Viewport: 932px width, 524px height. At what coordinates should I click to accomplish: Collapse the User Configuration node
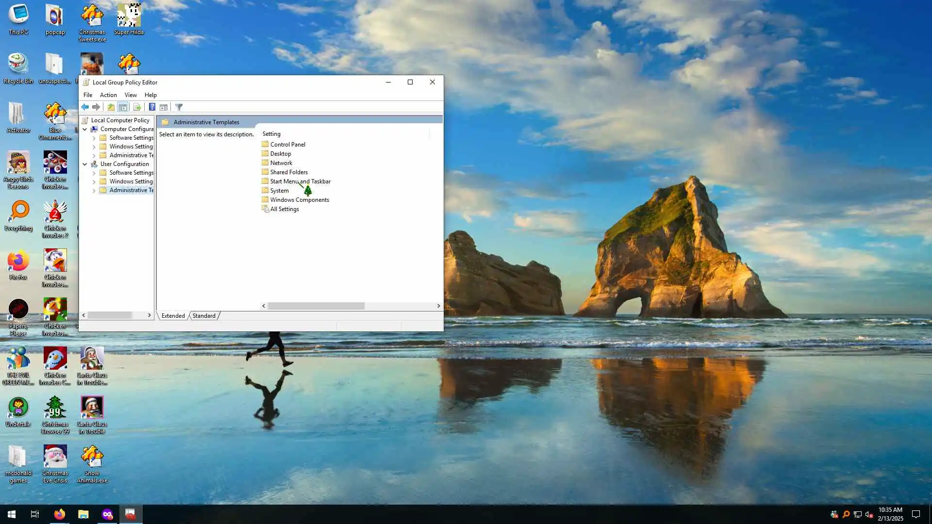[85, 164]
